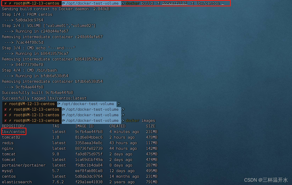292x185 pixels.
Task: Click the '4 minutes ago' created value
Action: coord(124,132)
